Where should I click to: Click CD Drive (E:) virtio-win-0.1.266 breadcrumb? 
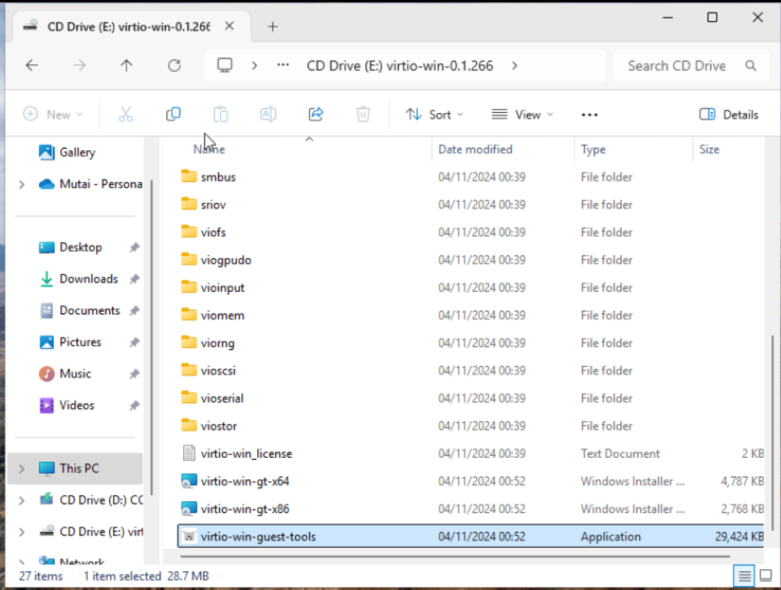[x=400, y=66]
